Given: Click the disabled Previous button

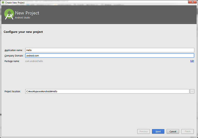Looking at the screenshot, I should 144,131.
